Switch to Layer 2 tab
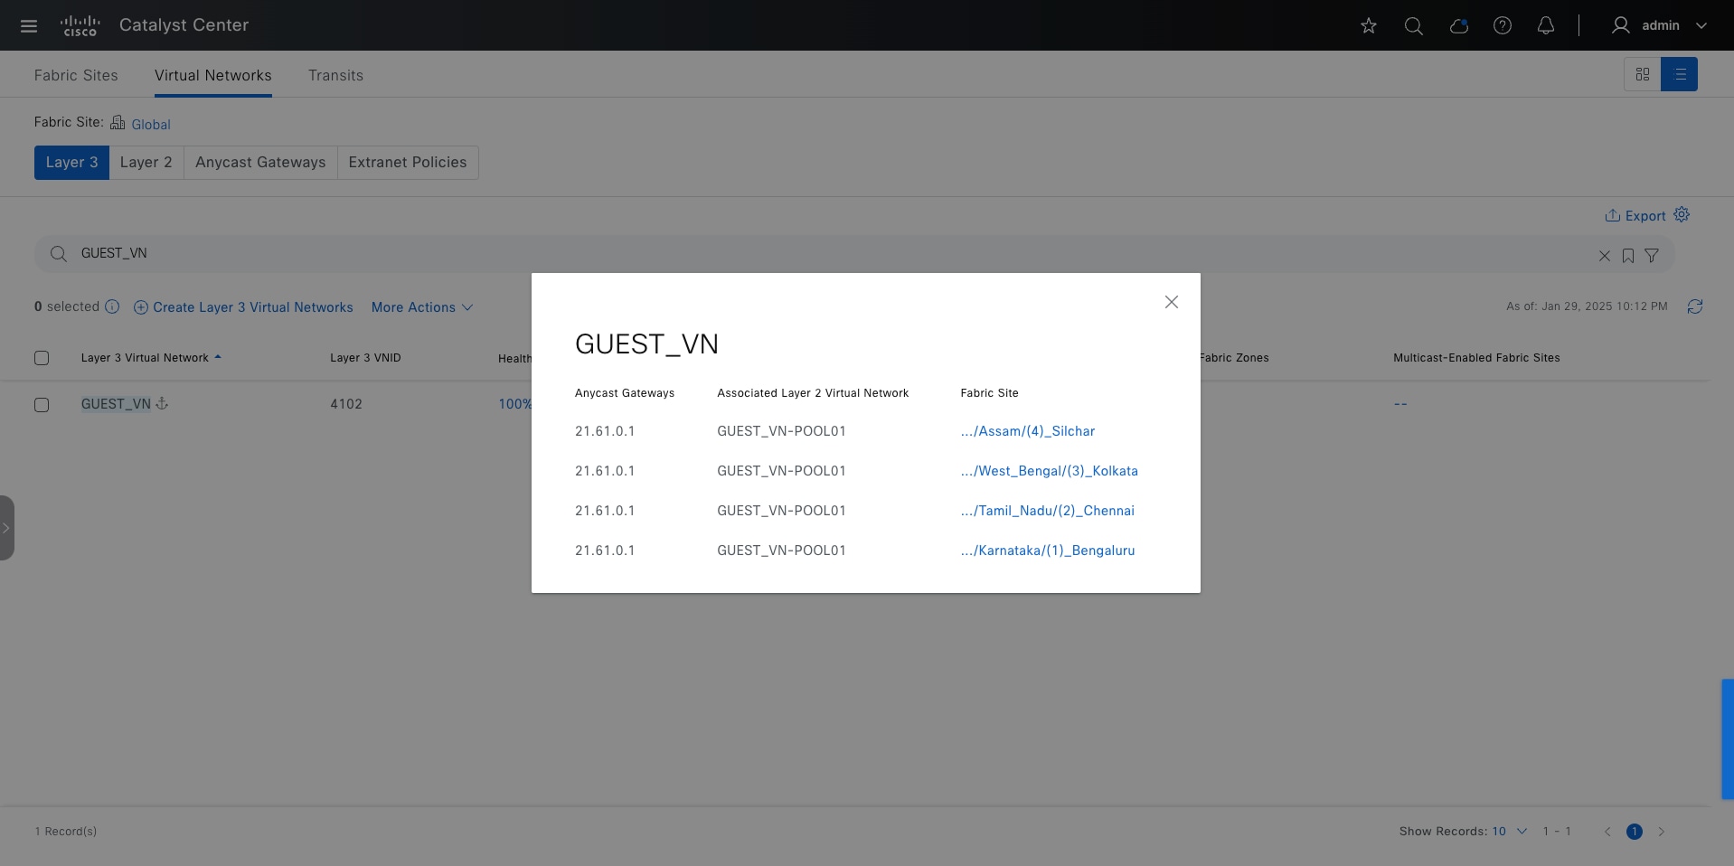Image resolution: width=1734 pixels, height=866 pixels. (146, 163)
